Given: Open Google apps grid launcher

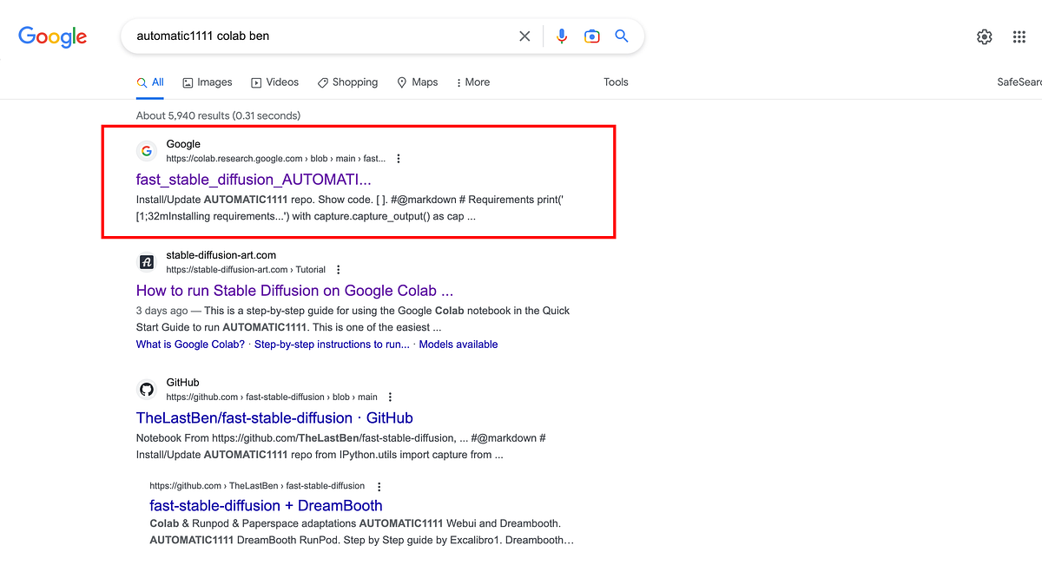Looking at the screenshot, I should point(1019,36).
